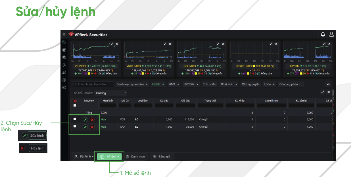Click the HNX-INDEX 461.24 label
The width and height of the screenshot is (351, 177).
click(202, 66)
